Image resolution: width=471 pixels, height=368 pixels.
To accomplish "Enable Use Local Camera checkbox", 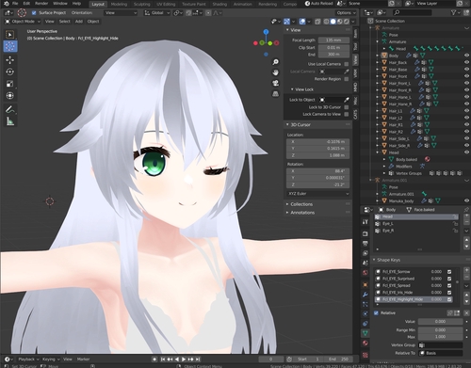I will (347, 64).
